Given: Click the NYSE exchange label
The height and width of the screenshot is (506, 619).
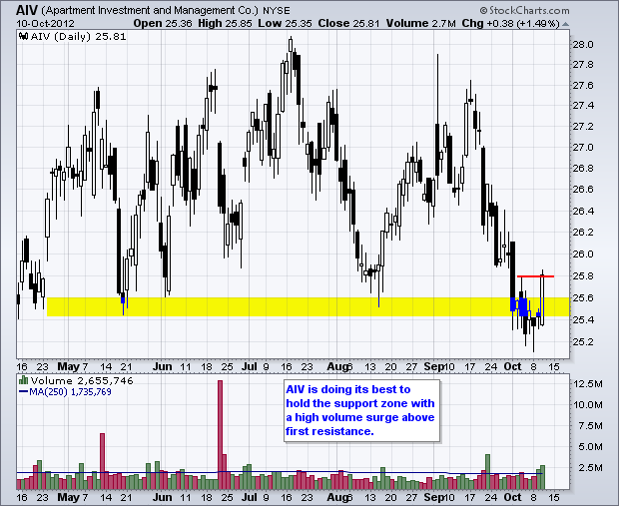Looking at the screenshot, I should (x=277, y=11).
